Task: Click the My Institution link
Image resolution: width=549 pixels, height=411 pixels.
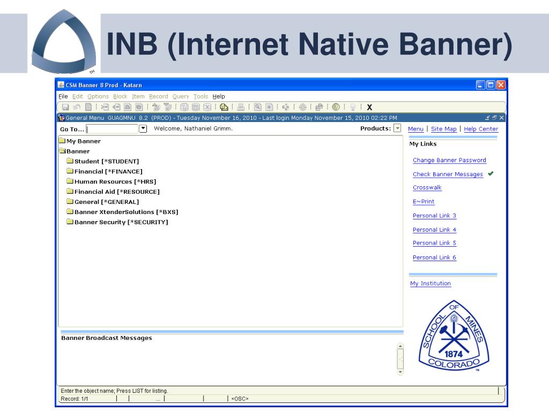Action: [x=431, y=284]
